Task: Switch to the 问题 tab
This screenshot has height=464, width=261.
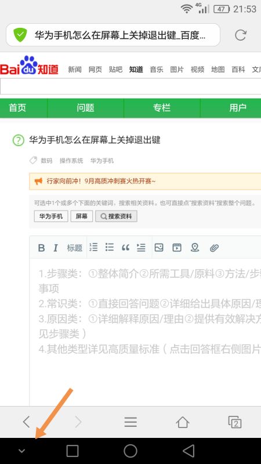Action: 85,108
